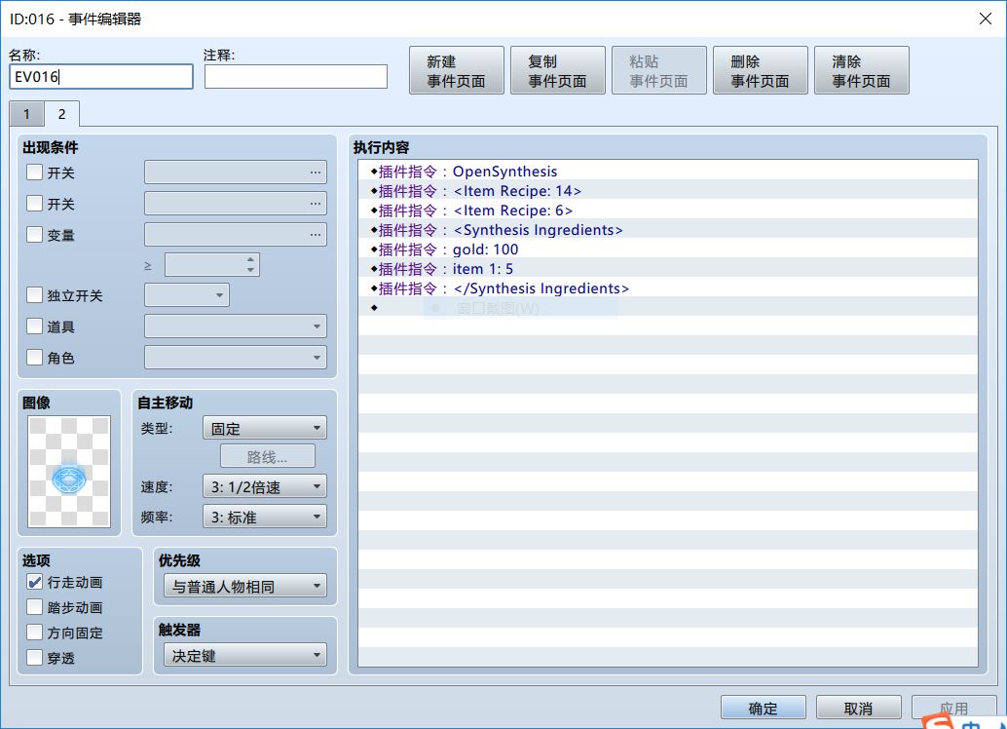Click the event image thumbnail
Screen dimensions: 1007x729
point(69,471)
